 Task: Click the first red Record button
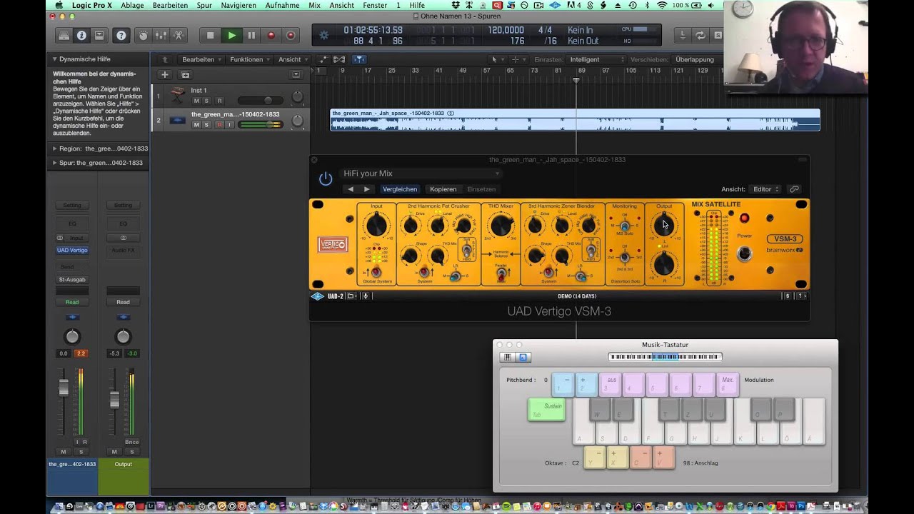point(271,35)
